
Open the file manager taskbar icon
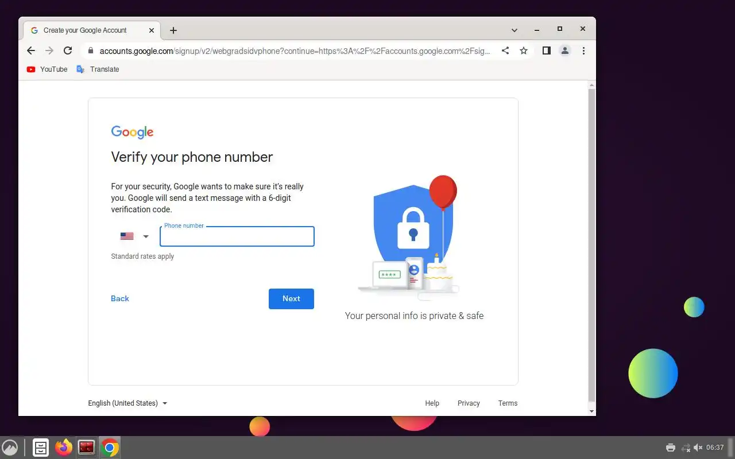point(41,448)
